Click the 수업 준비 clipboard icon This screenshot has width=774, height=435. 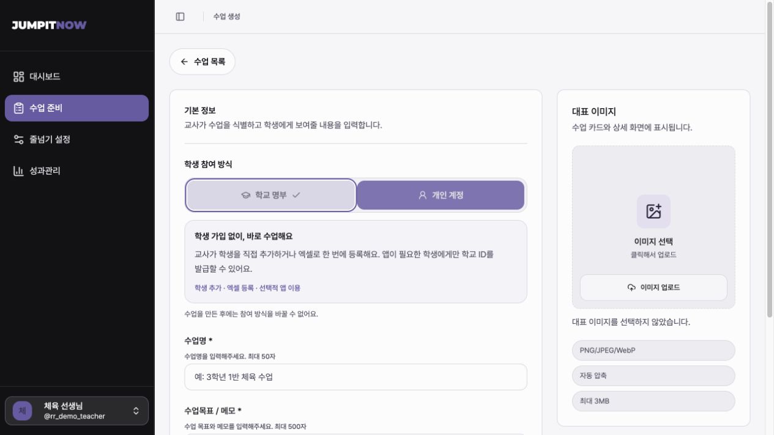click(18, 108)
